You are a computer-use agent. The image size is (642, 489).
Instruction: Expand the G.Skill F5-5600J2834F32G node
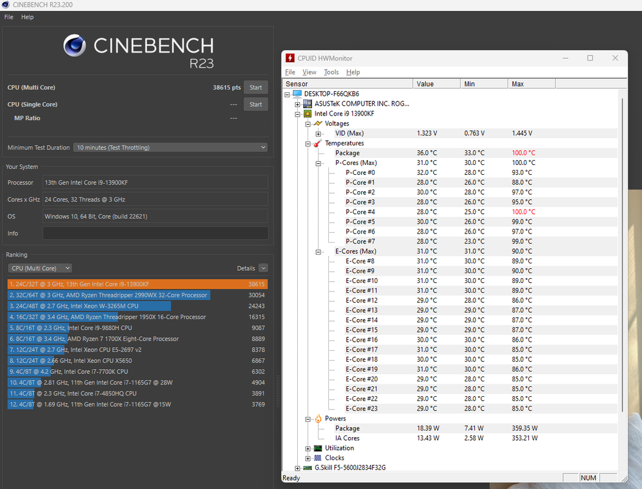tap(298, 468)
